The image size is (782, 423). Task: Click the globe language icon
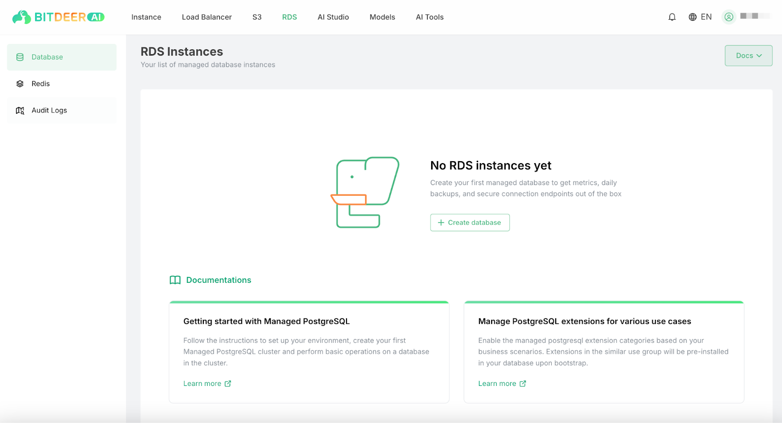pyautogui.click(x=693, y=17)
